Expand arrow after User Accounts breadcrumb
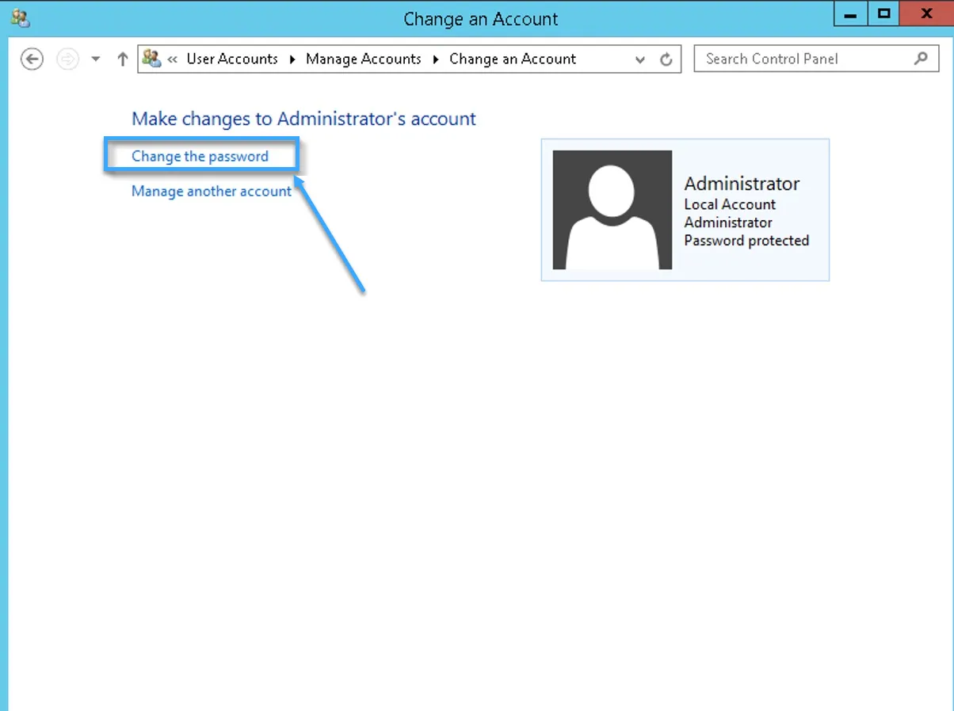This screenshot has height=711, width=954. (x=292, y=59)
